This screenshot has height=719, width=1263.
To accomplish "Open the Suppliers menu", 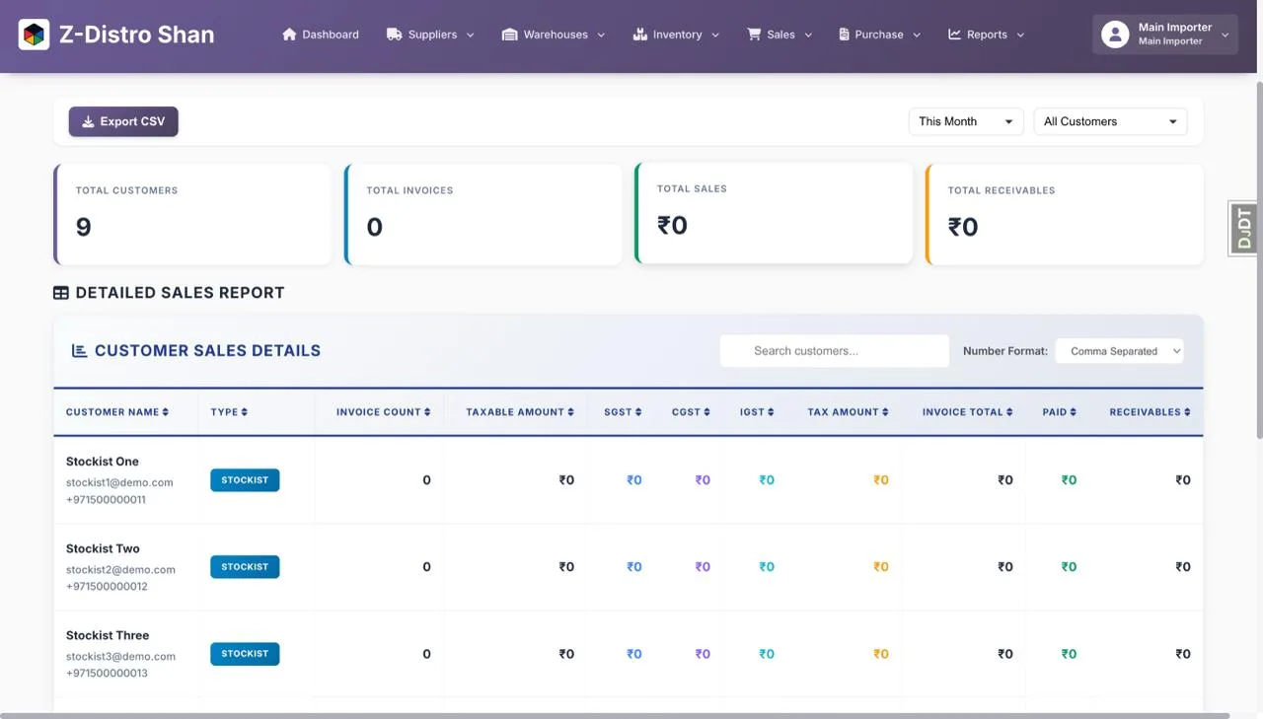I will (430, 35).
